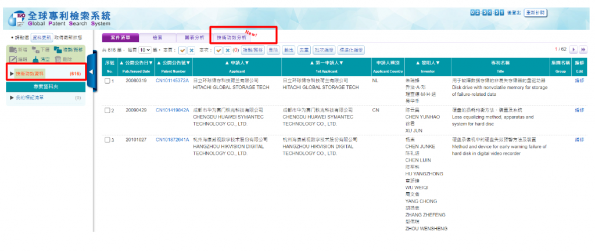Check the checkbox for row 1
The width and height of the screenshot is (595, 252).
[107, 81]
